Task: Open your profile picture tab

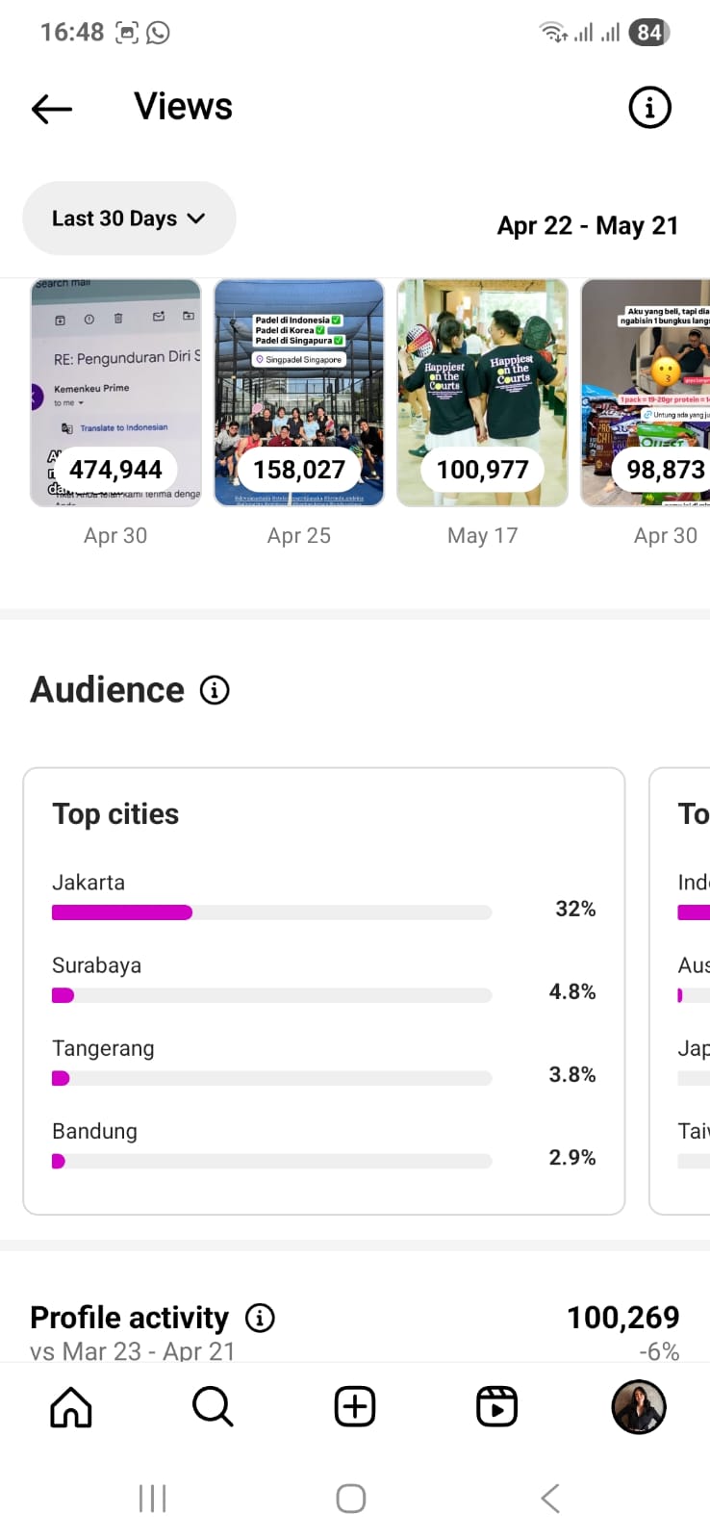Action: [639, 1407]
